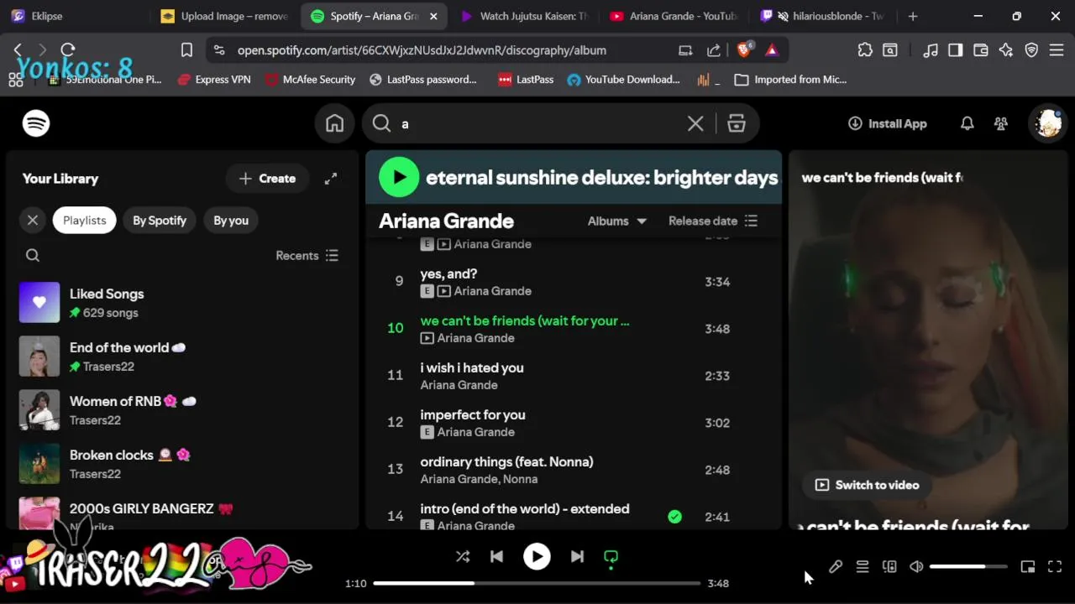The image size is (1075, 604).
Task: Switch to Watch Jujutsu Kaisen tab
Action: point(525,16)
